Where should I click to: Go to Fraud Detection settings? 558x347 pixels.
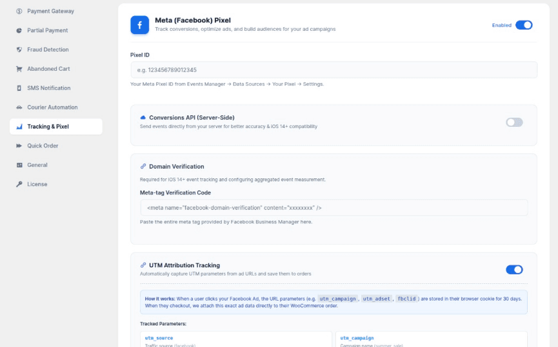[56, 50]
